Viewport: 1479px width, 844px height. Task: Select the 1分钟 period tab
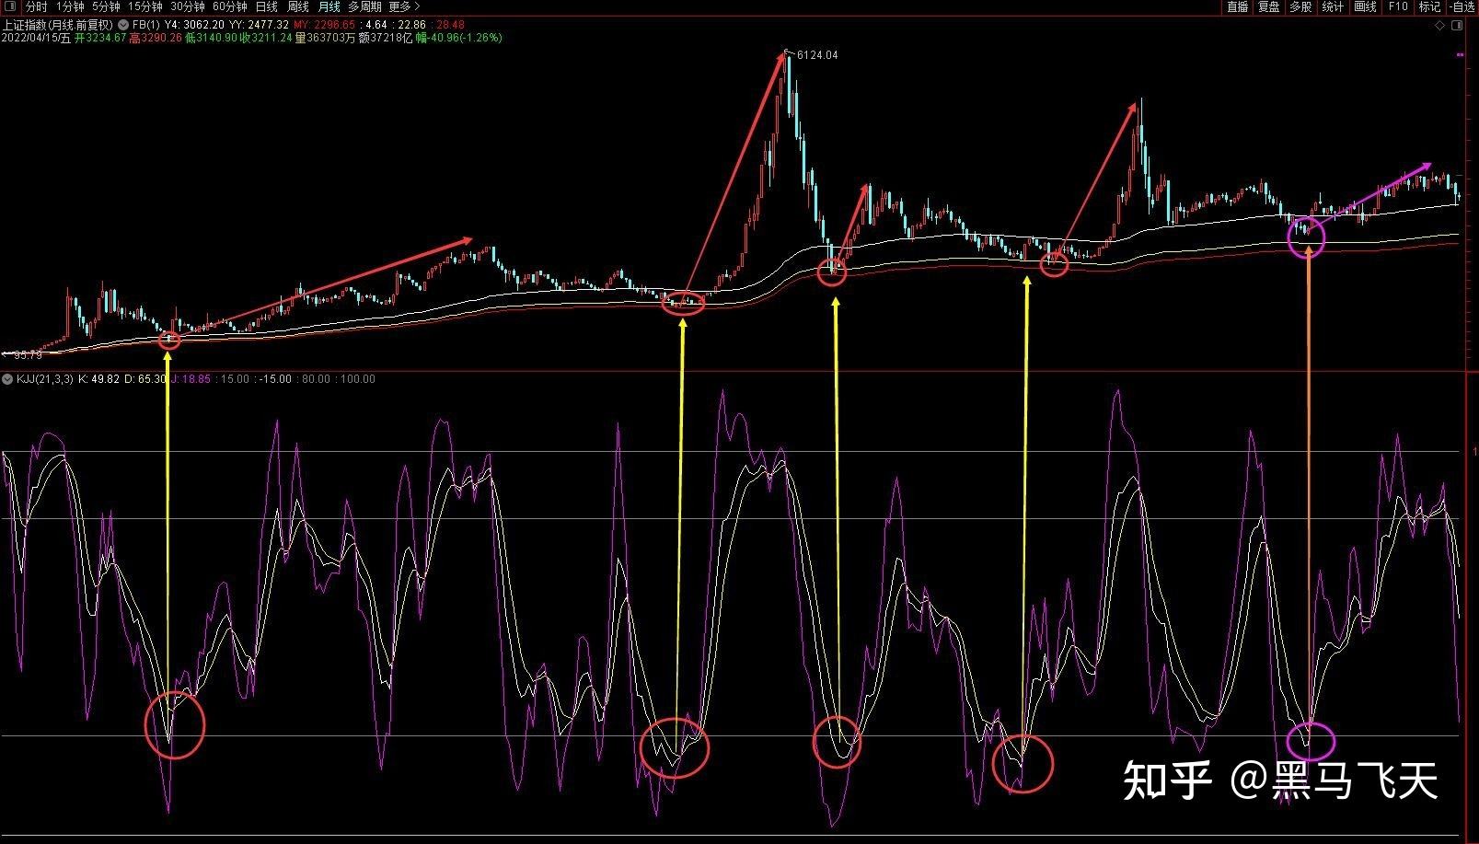[x=70, y=6]
